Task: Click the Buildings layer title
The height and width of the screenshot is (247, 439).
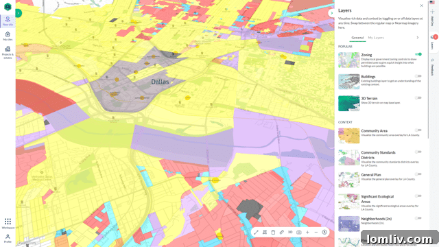Action: pyautogui.click(x=368, y=76)
